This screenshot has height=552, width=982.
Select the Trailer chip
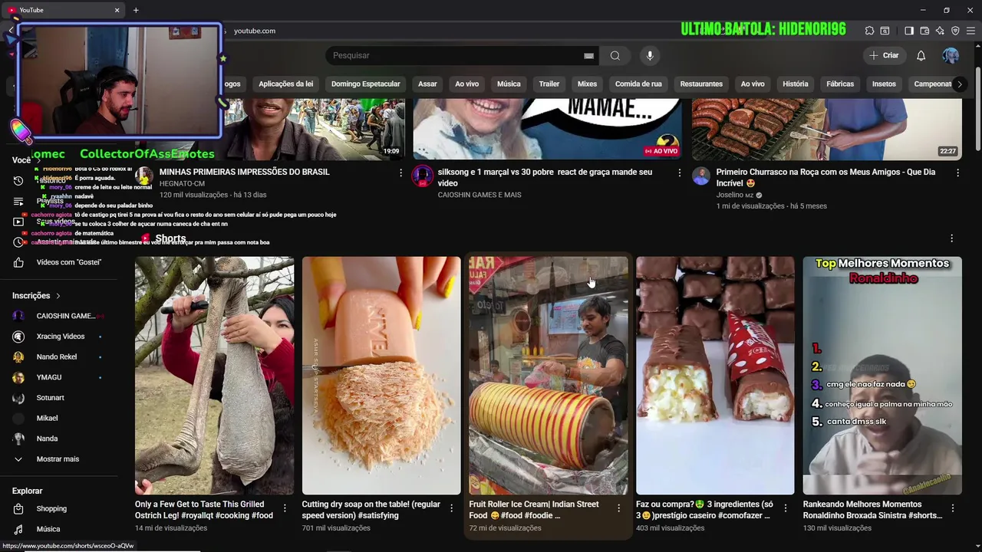[x=549, y=84]
